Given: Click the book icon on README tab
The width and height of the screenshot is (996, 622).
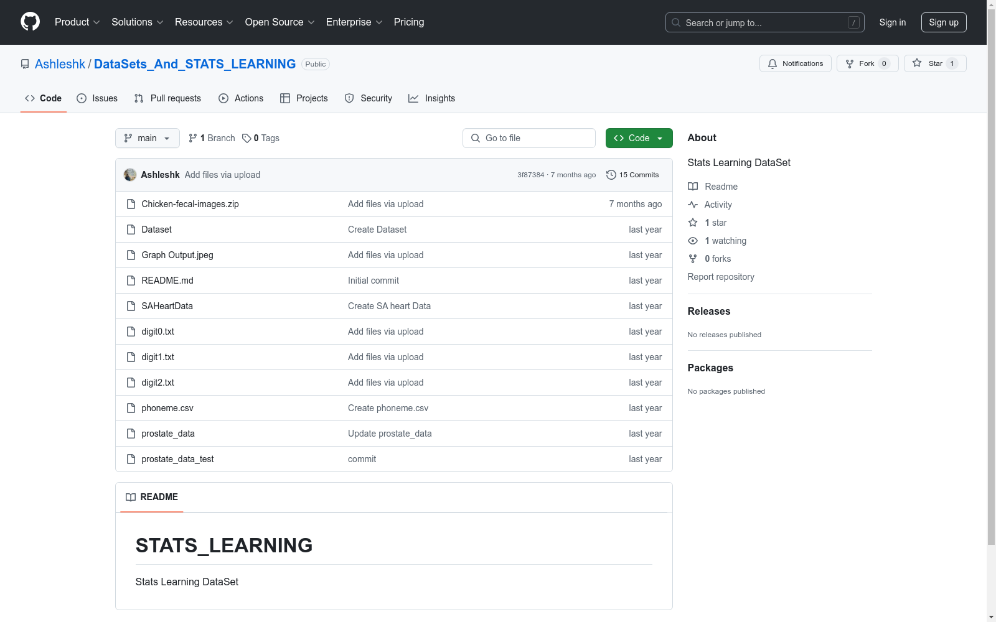Looking at the screenshot, I should (x=131, y=497).
